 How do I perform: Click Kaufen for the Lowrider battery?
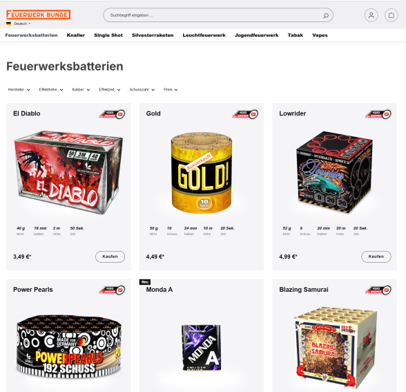coord(376,256)
